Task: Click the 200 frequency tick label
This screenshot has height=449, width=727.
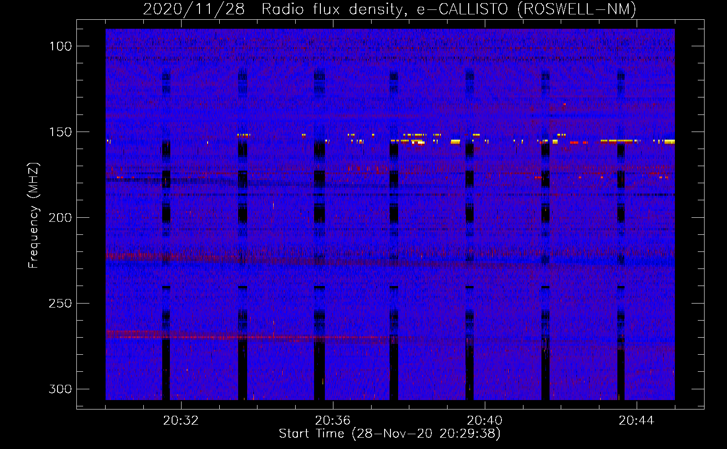Action: pos(60,218)
